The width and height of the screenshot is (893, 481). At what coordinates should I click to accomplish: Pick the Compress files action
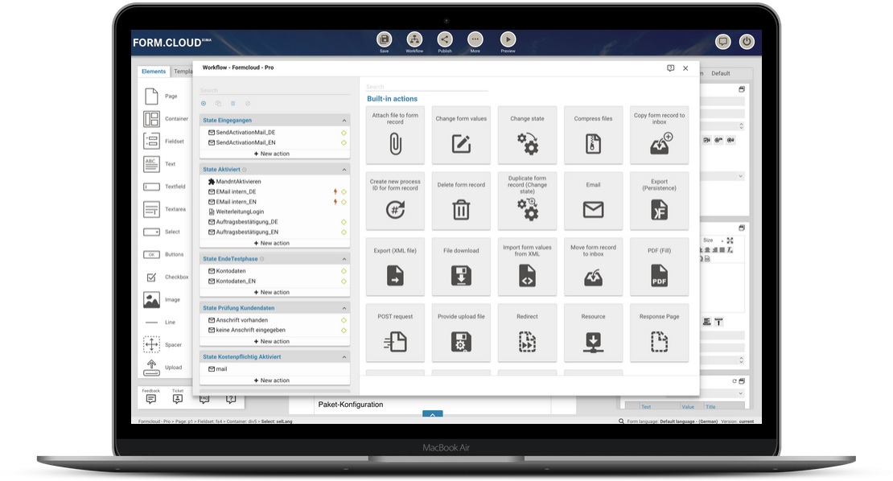[x=594, y=135]
